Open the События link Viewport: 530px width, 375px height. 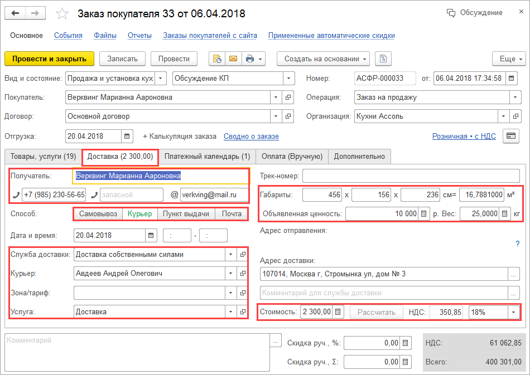[68, 36]
